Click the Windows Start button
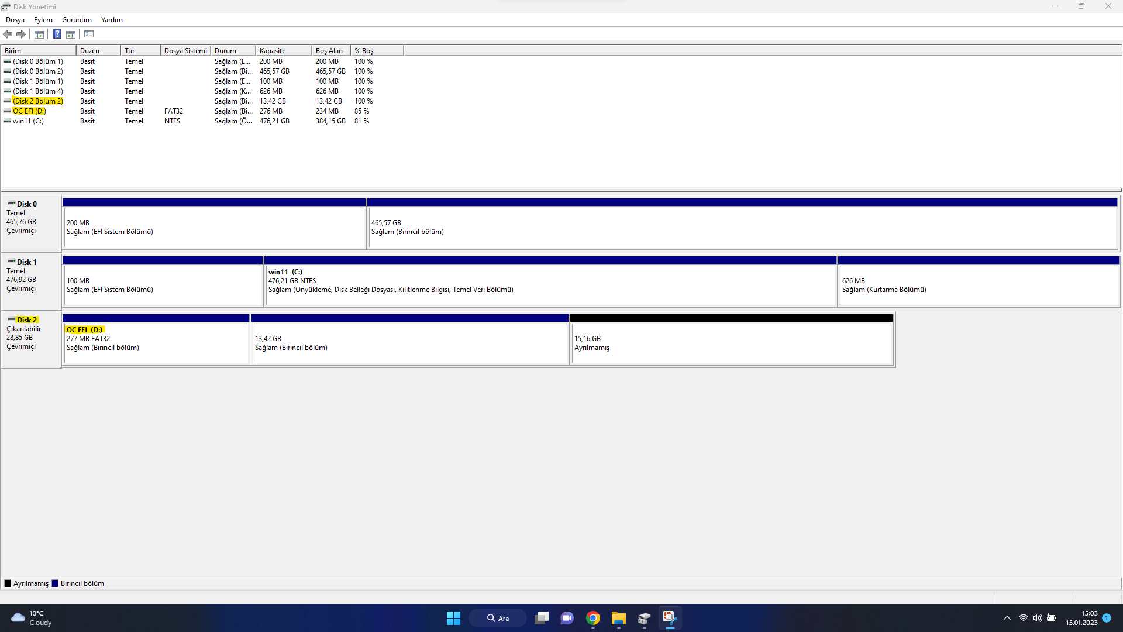The width and height of the screenshot is (1123, 632). point(453,619)
